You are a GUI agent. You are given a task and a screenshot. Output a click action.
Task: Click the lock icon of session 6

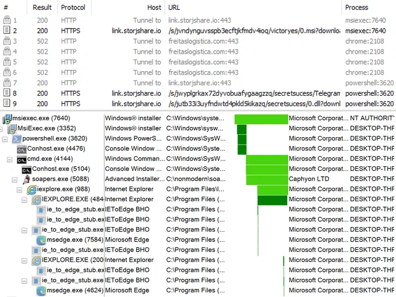[7, 72]
